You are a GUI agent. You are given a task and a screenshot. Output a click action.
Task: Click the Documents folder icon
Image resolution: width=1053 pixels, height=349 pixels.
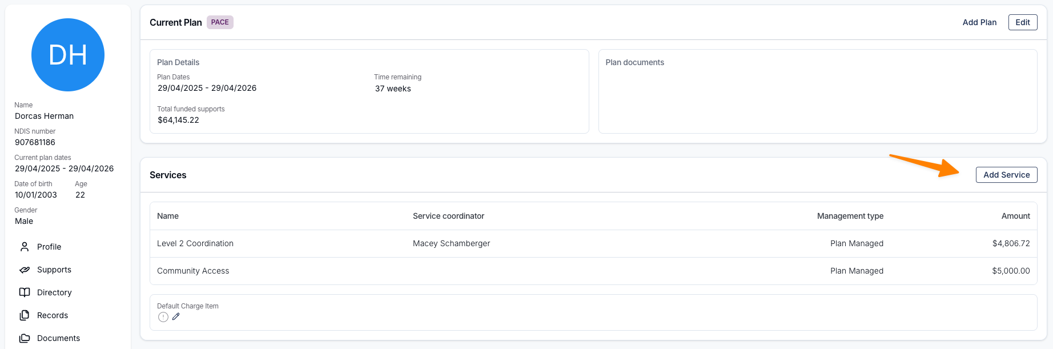click(25, 338)
